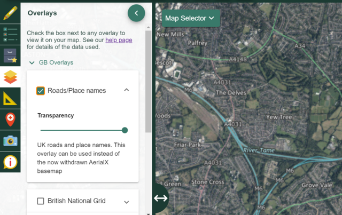The width and height of the screenshot is (342, 215).
Task: Collapse the Overlays panel with back arrow
Action: tap(136, 13)
